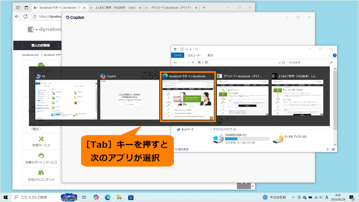The width and height of the screenshot is (359, 202).
Task: Click the Task View taskbar icon
Action: click(84, 197)
